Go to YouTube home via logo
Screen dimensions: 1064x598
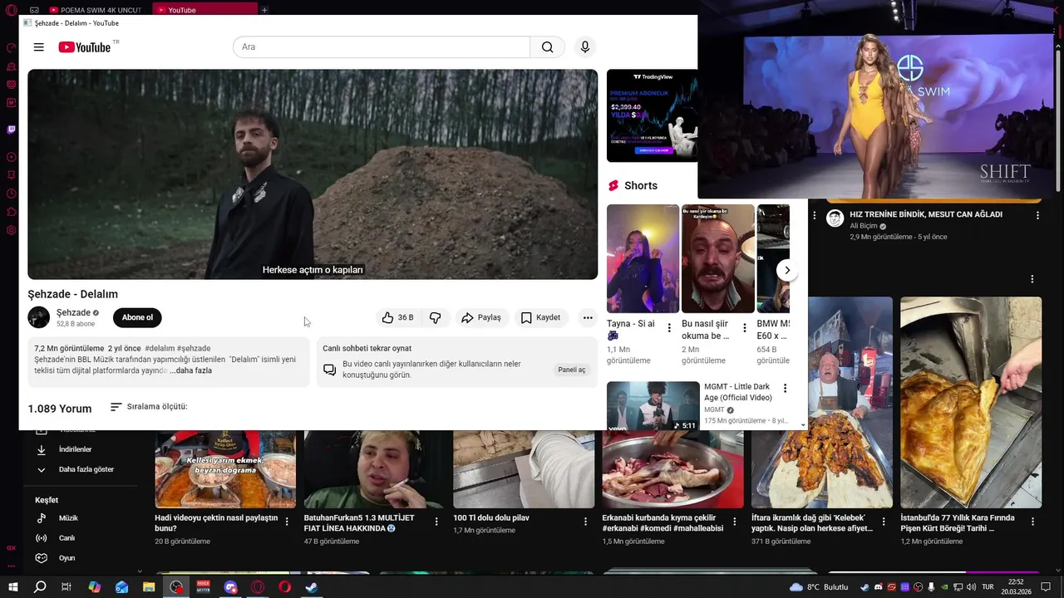tap(85, 47)
